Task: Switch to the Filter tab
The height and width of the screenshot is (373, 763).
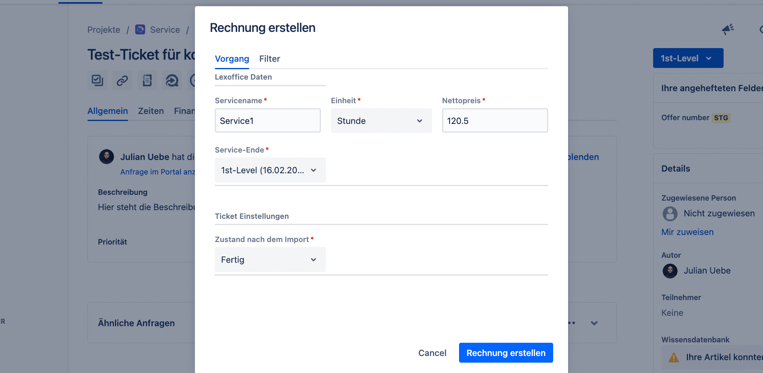Action: pyautogui.click(x=270, y=59)
